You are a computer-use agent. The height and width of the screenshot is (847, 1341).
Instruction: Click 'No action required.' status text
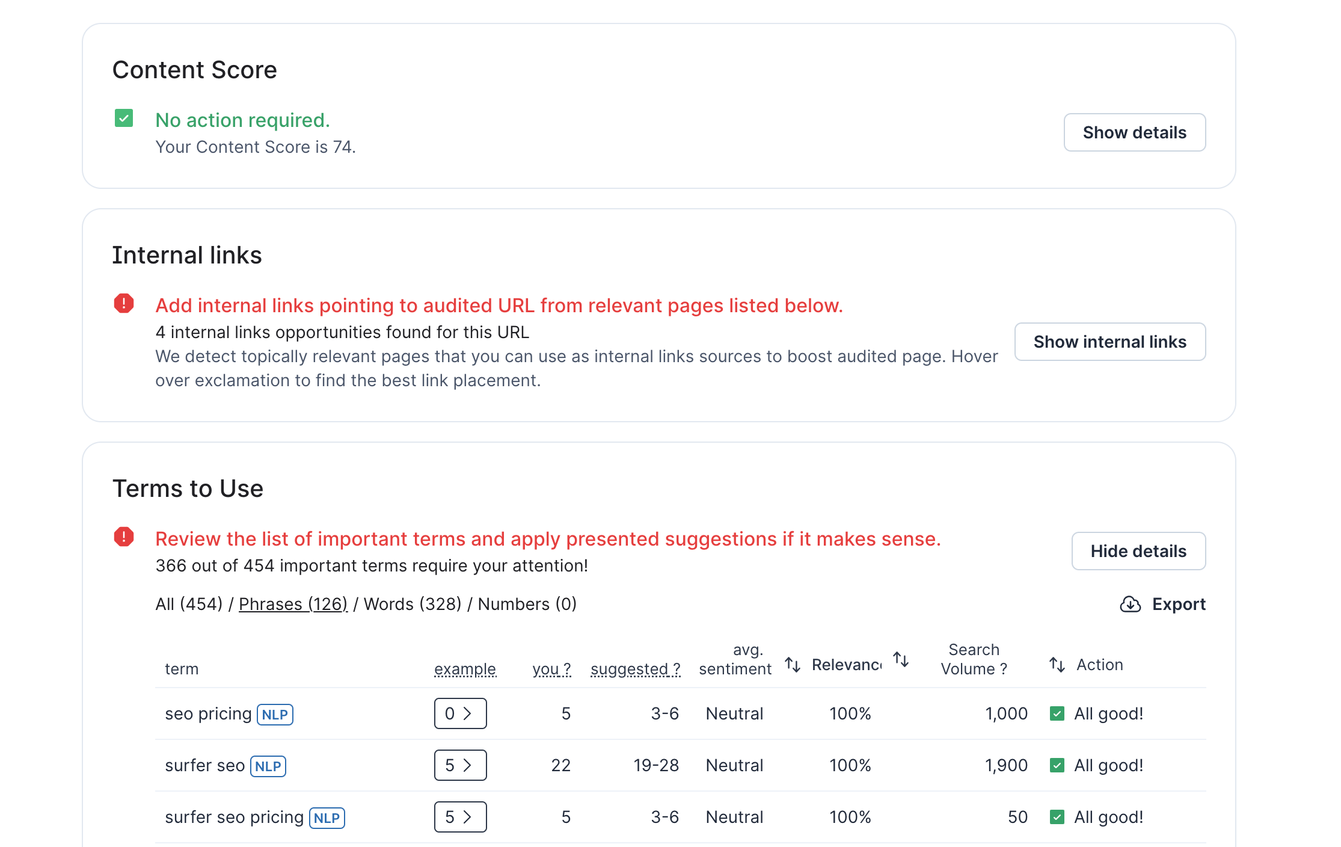click(x=243, y=120)
